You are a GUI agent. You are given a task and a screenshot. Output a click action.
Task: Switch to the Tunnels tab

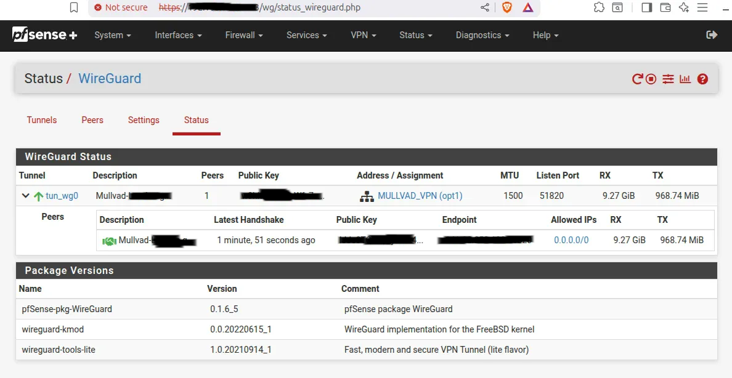[x=41, y=120]
